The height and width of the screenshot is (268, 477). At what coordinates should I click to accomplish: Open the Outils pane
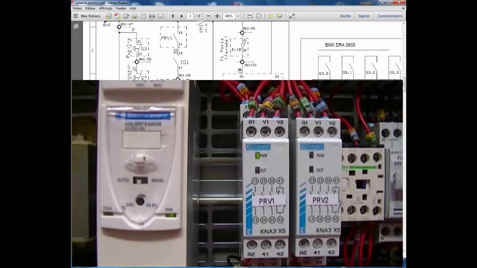345,16
